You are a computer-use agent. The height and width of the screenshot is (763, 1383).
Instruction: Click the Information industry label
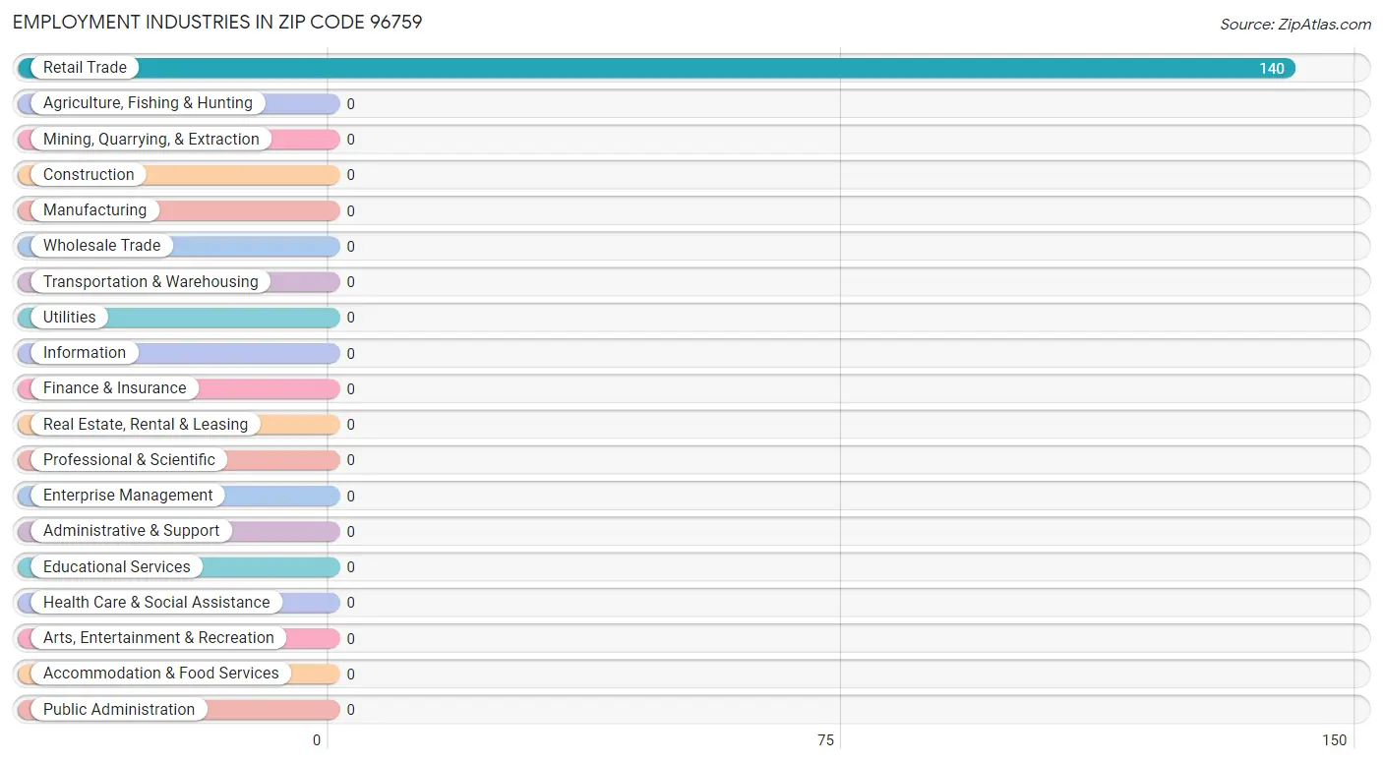click(85, 353)
